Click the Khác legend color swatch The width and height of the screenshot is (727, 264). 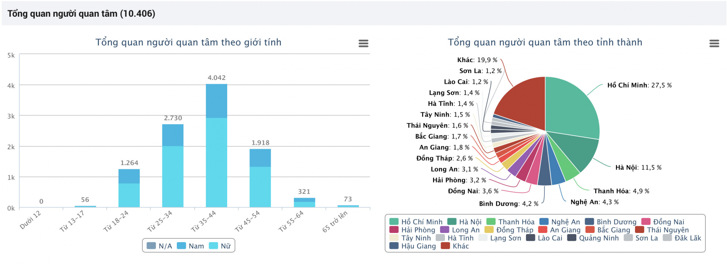445,246
